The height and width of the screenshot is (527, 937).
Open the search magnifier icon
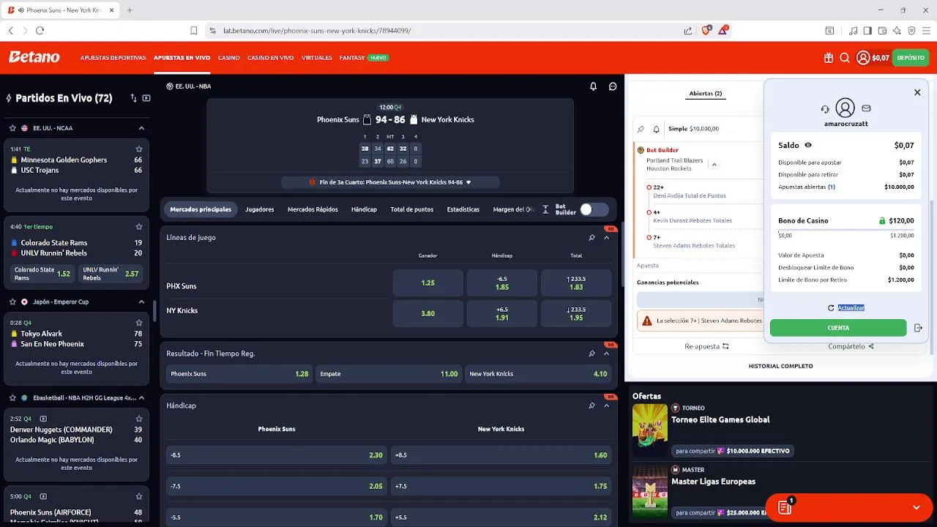[845, 58]
